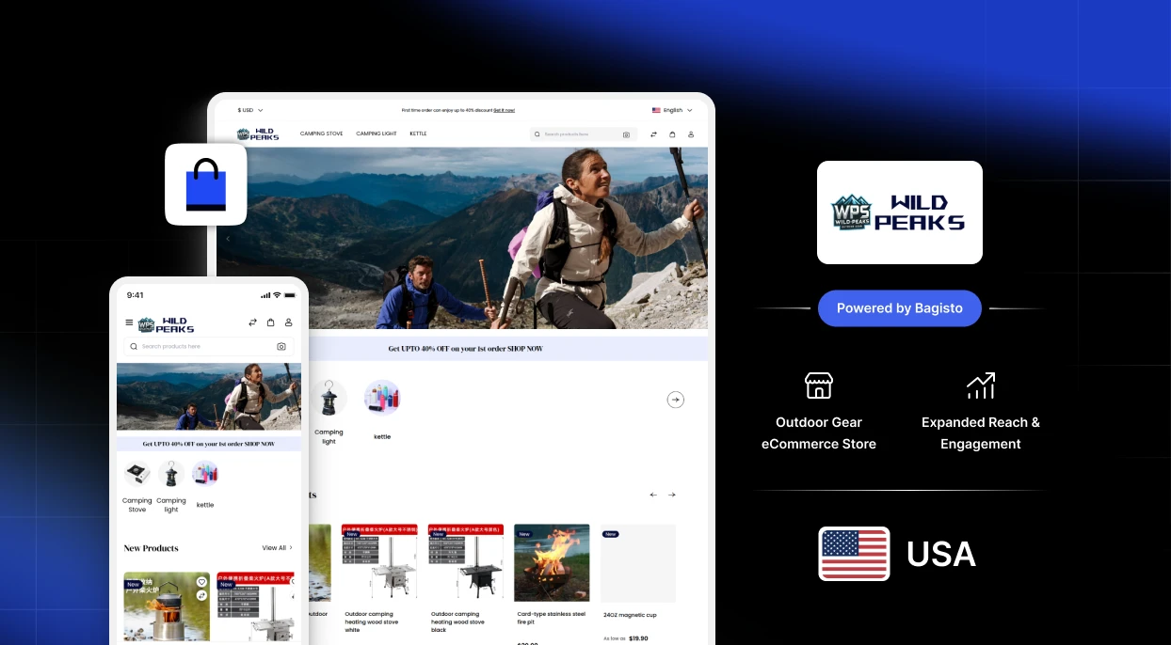Viewport: 1171px width, 645px height.
Task: Open the CAMPING STOVE menu item
Action: click(x=321, y=134)
